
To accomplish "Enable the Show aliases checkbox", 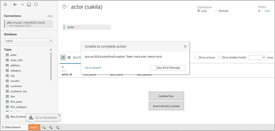I will 196,57.
